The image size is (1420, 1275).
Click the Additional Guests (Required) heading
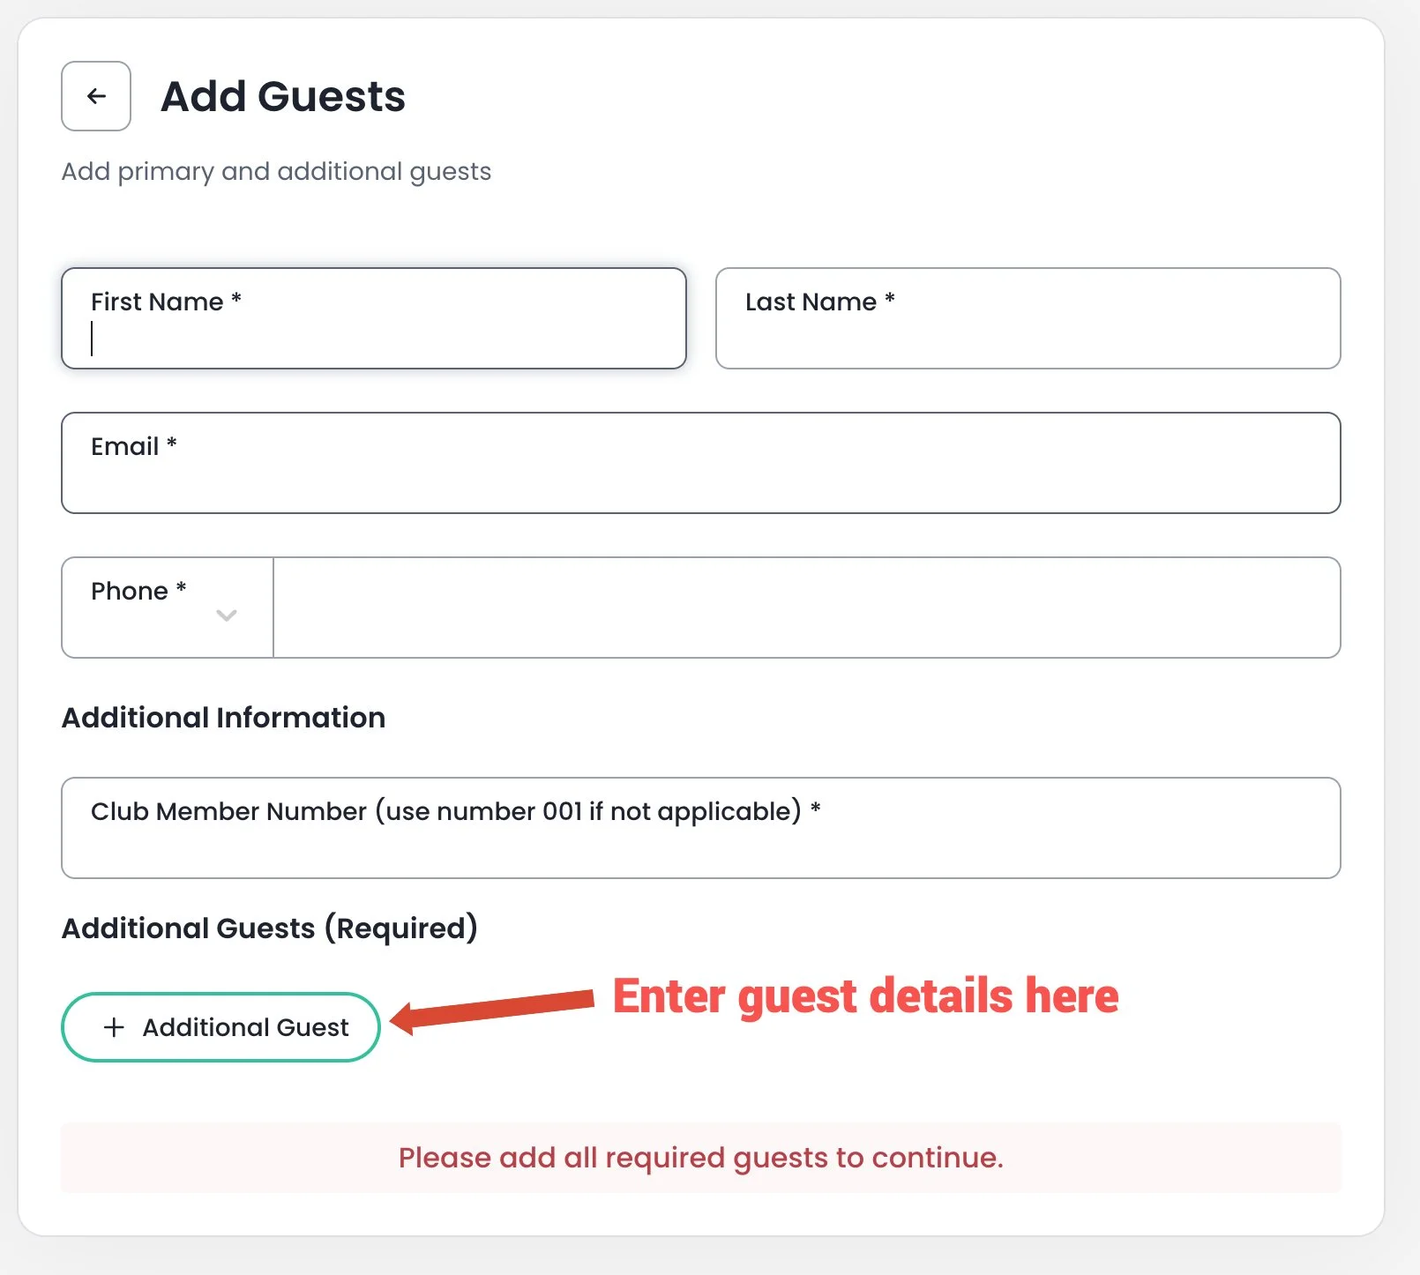click(270, 928)
